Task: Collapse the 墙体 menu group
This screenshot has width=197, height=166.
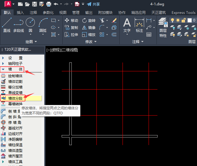Action: (x=3, y=69)
